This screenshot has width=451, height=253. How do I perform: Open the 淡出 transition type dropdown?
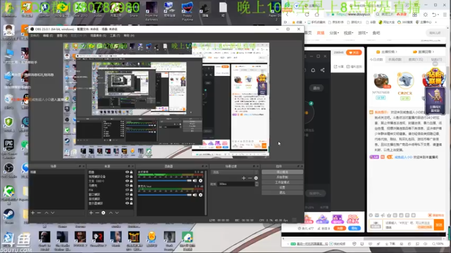[235, 172]
